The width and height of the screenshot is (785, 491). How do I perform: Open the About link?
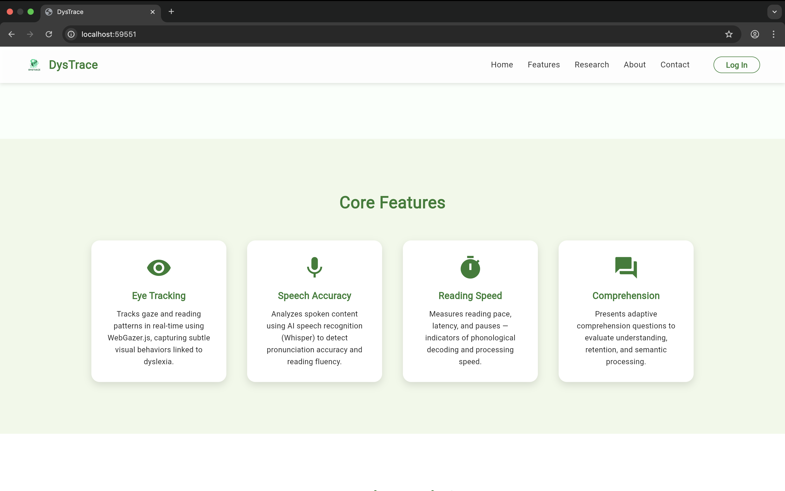(634, 65)
